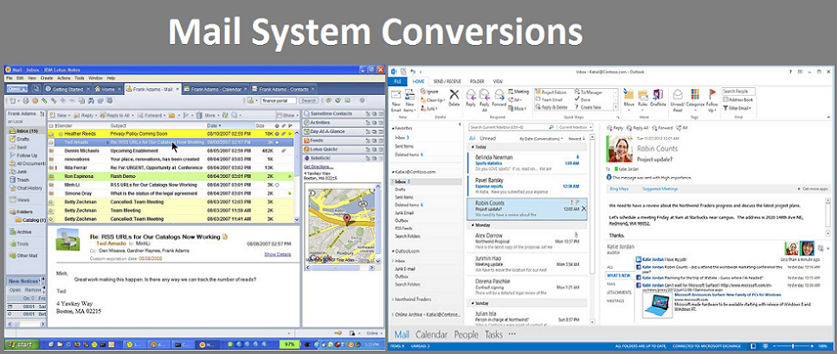The height and width of the screenshot is (354, 837).
Task: Click Show Details link in Lotus message
Action: (278, 255)
